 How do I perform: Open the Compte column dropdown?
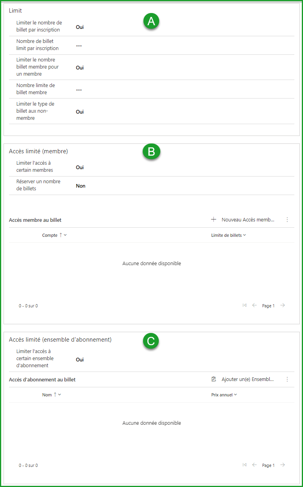click(65, 235)
